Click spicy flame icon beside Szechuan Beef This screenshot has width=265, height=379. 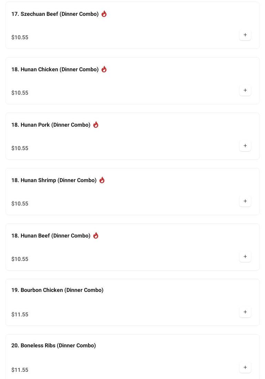pyautogui.click(x=104, y=14)
